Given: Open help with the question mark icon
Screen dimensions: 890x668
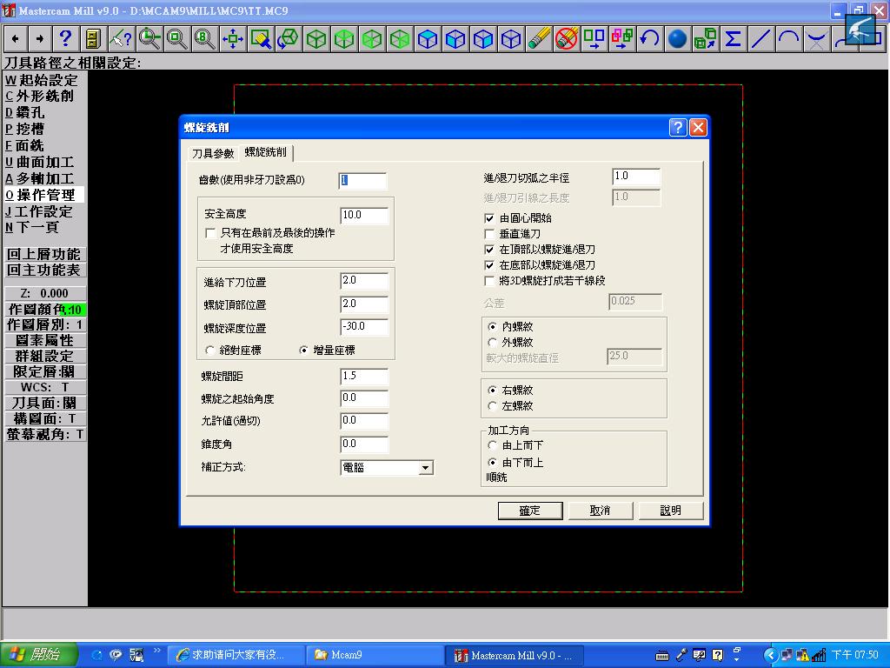Looking at the screenshot, I should [65, 38].
